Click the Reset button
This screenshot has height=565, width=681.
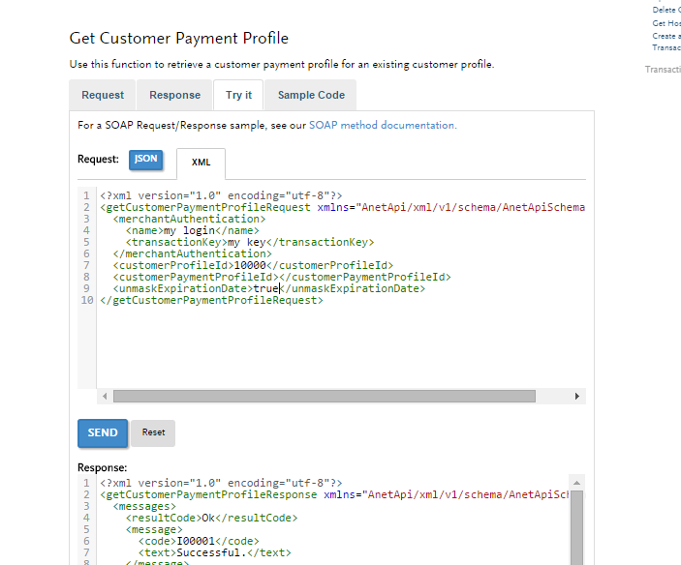point(153,432)
